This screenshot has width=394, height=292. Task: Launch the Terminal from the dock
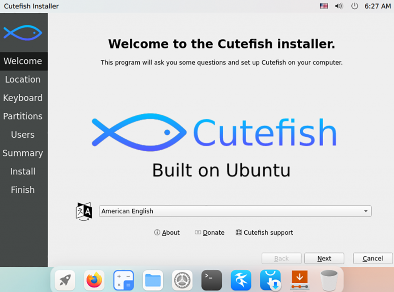(x=212, y=280)
